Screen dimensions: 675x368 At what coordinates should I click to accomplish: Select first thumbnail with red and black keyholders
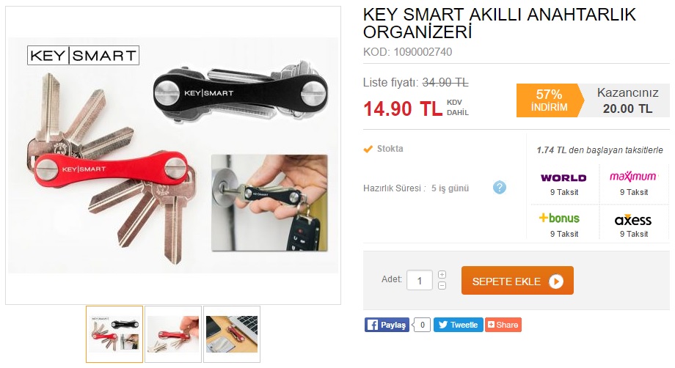114,334
